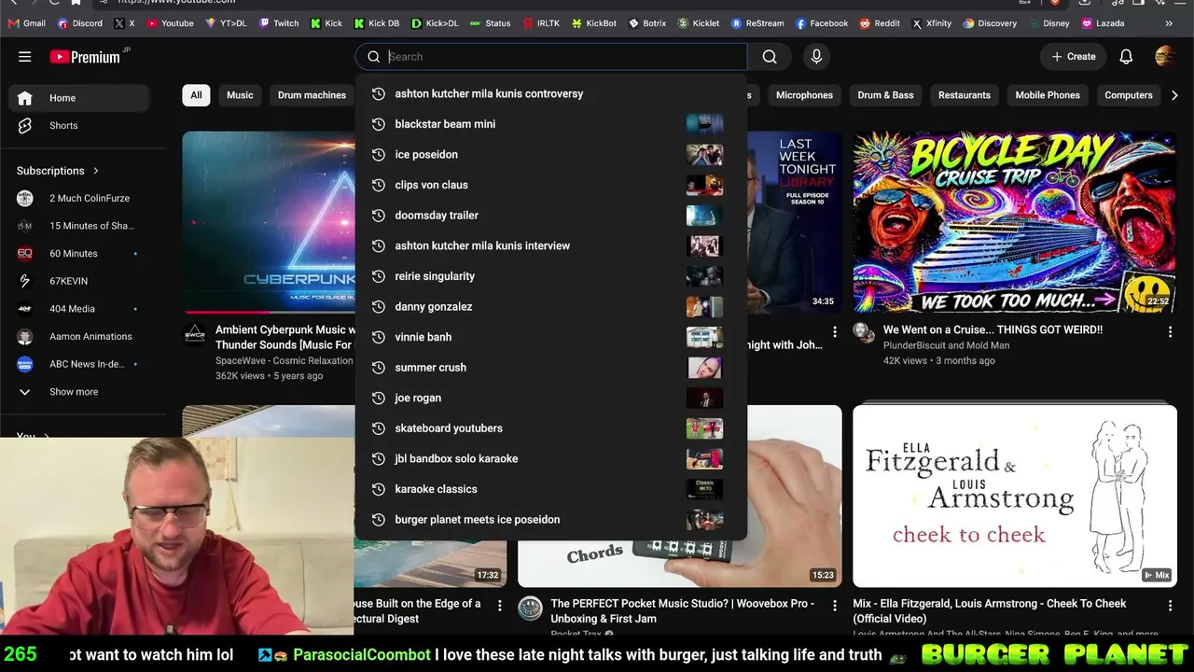Image resolution: width=1194 pixels, height=672 pixels.
Task: Open the Lazada bookmark
Action: [1103, 23]
